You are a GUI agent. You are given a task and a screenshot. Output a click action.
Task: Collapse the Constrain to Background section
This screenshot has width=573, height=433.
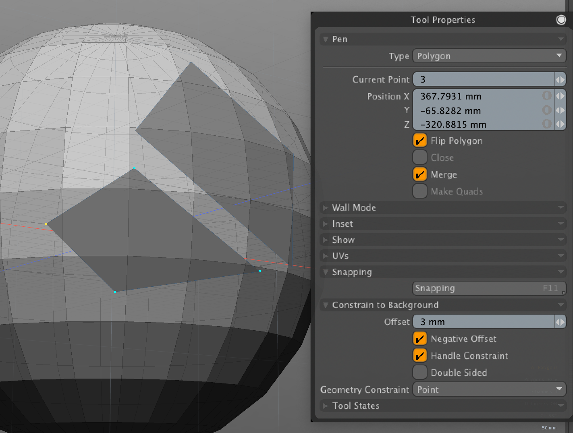pyautogui.click(x=326, y=305)
